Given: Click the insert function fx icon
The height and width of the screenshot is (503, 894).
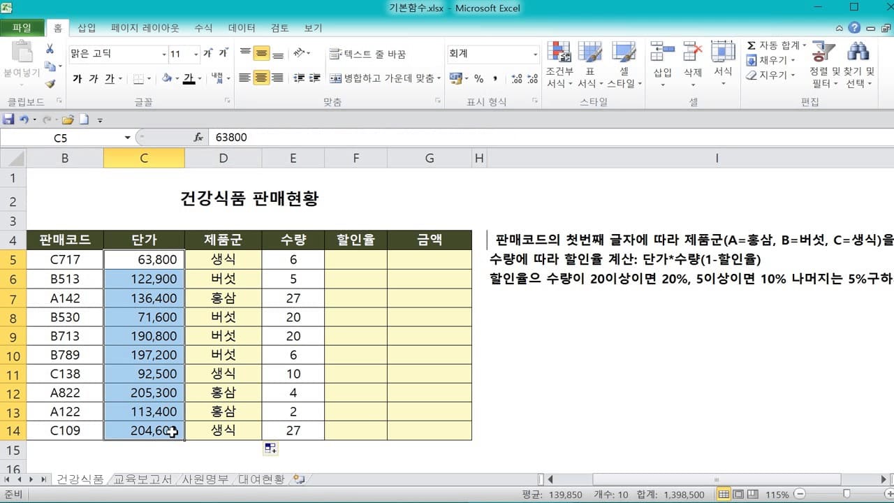Looking at the screenshot, I should click(198, 138).
